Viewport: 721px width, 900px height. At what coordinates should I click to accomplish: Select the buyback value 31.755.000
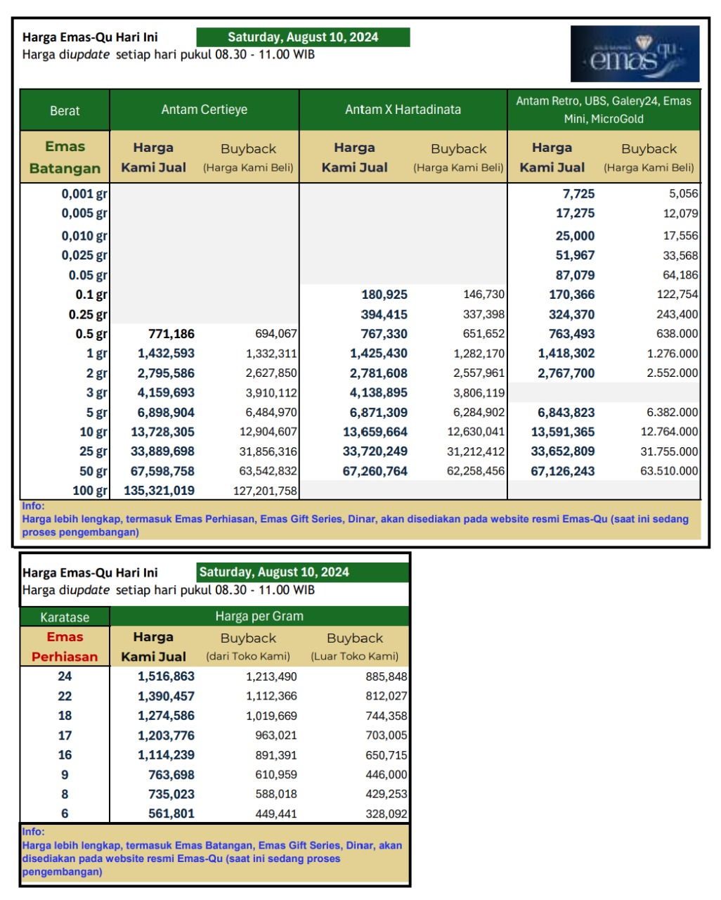670,451
